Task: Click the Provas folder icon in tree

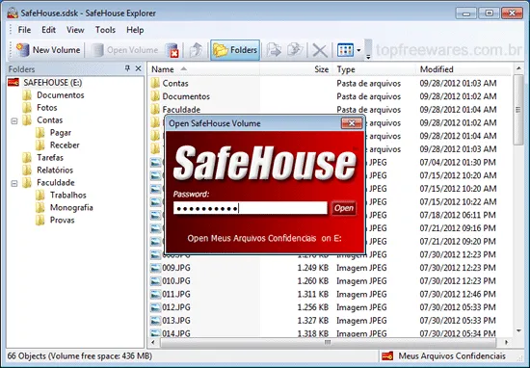Action: 40,220
